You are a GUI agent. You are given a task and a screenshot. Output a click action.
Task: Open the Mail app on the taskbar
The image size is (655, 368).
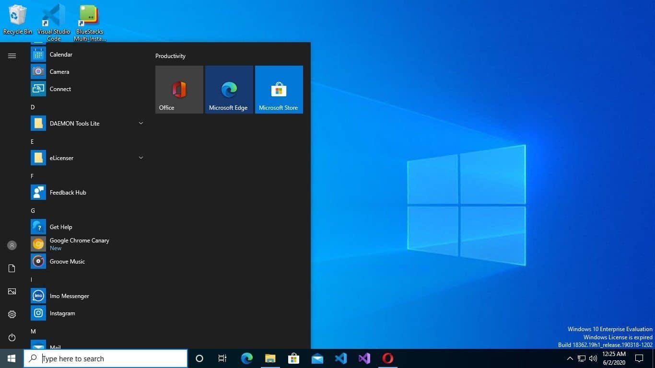(317, 358)
